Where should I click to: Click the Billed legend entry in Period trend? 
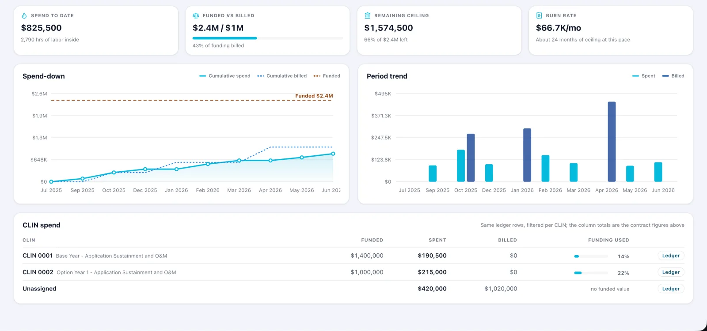[673, 76]
